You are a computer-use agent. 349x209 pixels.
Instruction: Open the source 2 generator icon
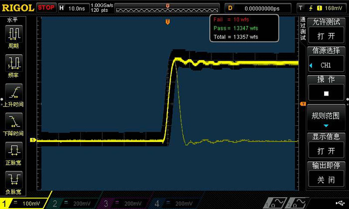coord(298,203)
